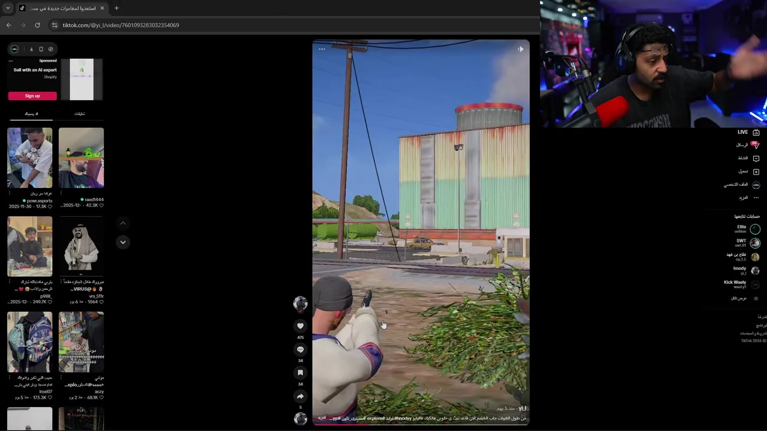Open the upload plus sidebar item
Viewport: 767px width, 431px height.
tap(748, 172)
